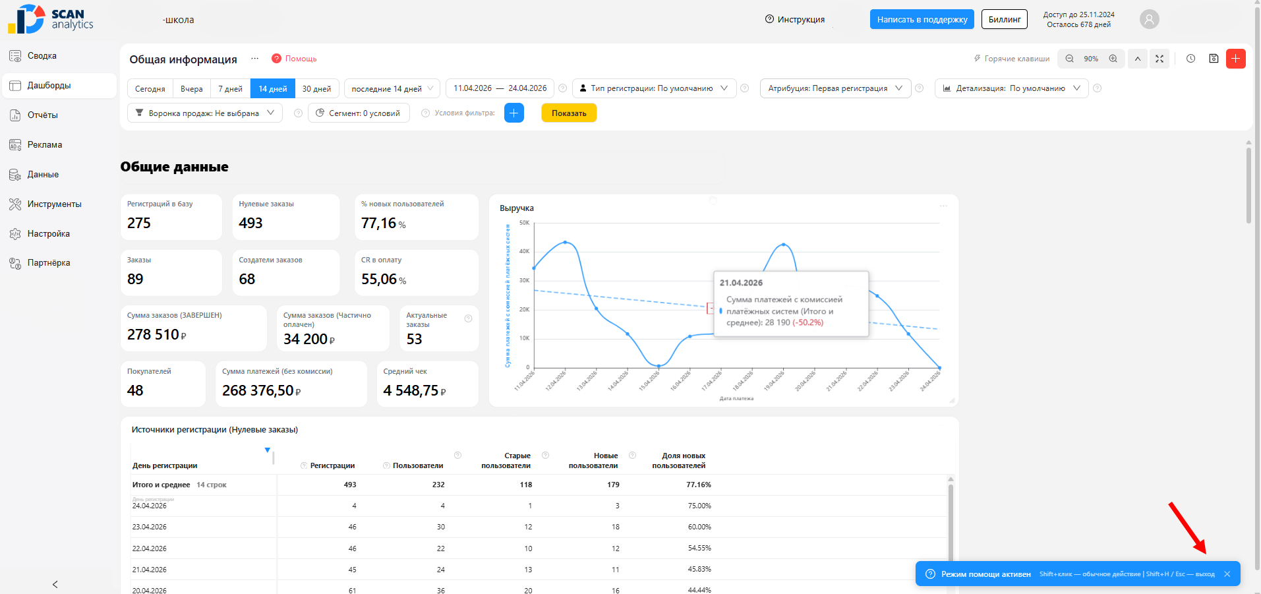
Task: Open the Партнёрка section
Action: pos(59,263)
